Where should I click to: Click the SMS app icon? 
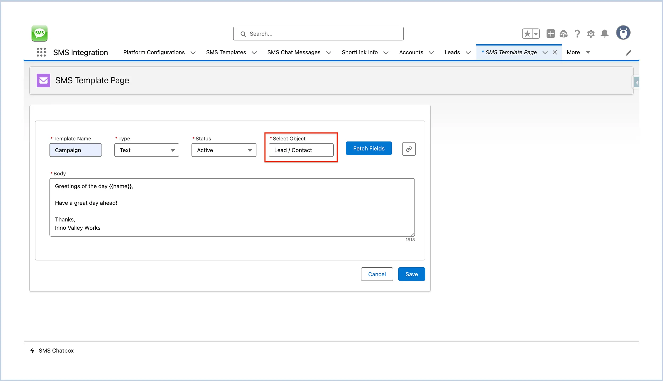[x=39, y=33]
